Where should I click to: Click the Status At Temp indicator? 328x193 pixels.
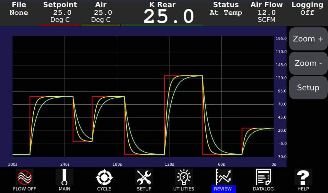coord(226,13)
